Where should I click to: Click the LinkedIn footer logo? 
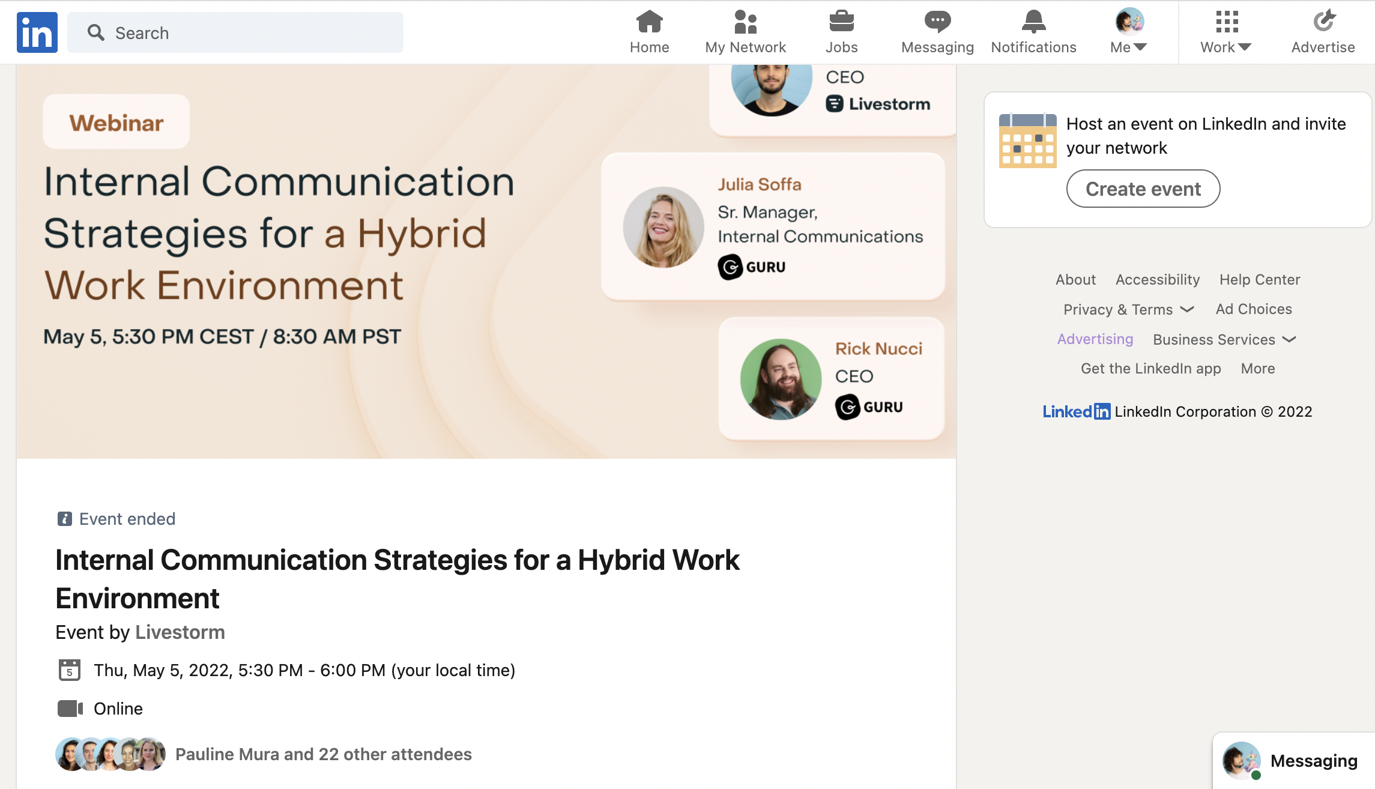pos(1077,411)
